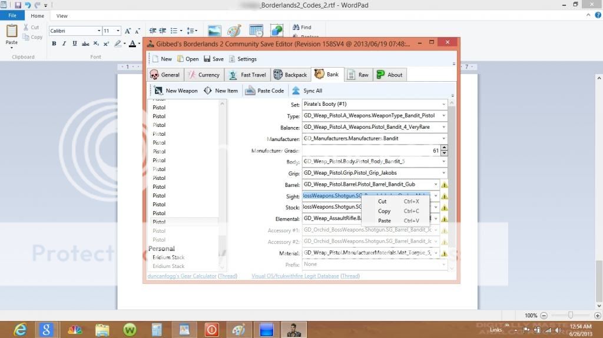This screenshot has width=603, height=338.
Task: Open the Balance dropdown
Action: (x=443, y=128)
